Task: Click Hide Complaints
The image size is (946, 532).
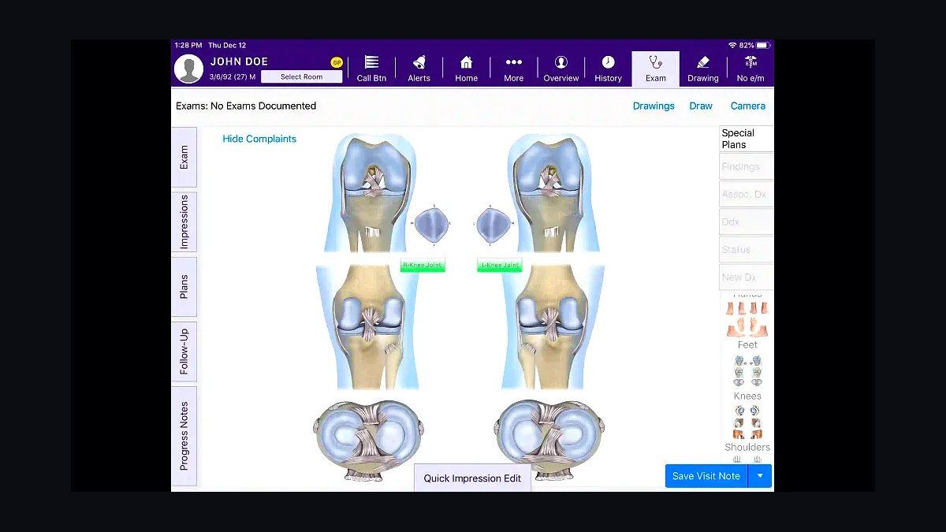Action: click(259, 139)
